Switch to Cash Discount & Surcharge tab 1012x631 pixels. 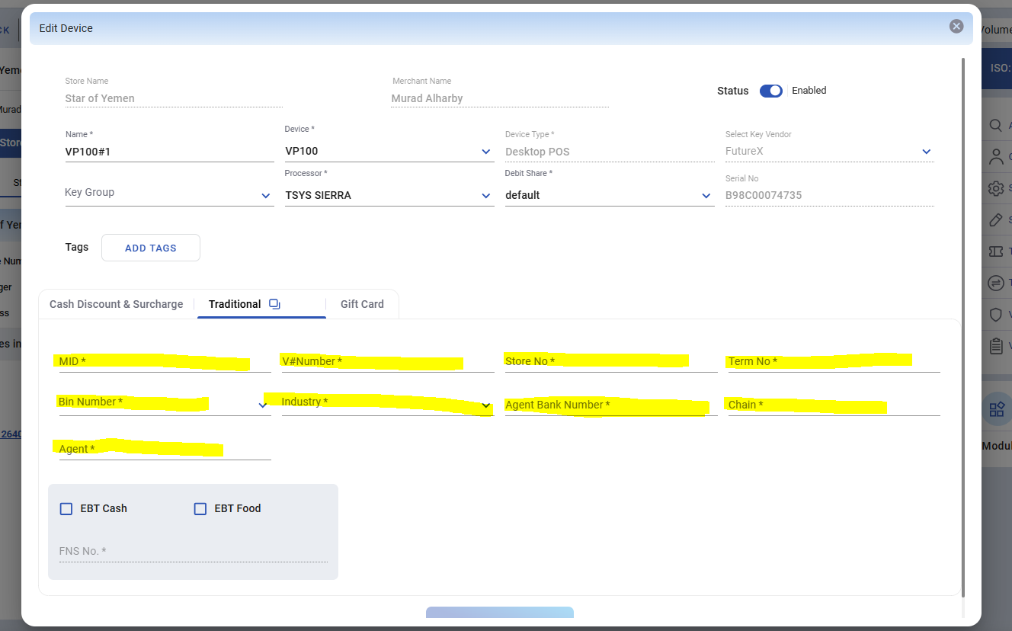[x=117, y=304]
